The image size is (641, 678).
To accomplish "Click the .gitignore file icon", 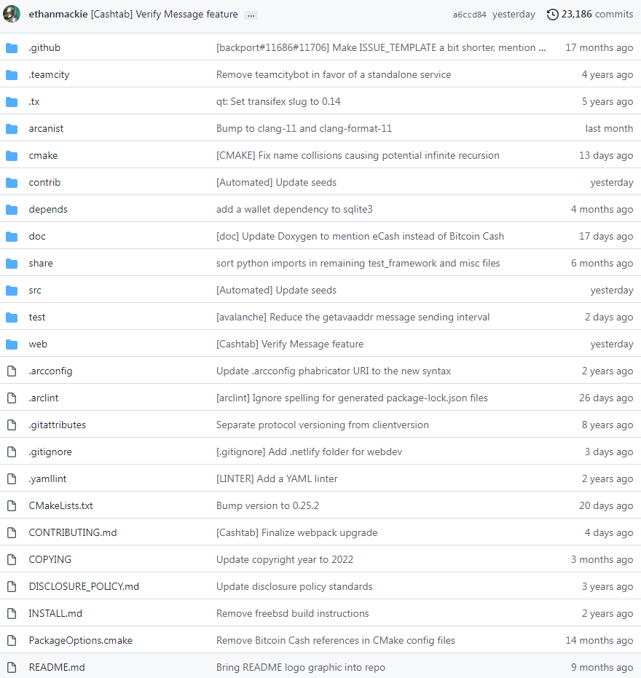I will (x=12, y=452).
